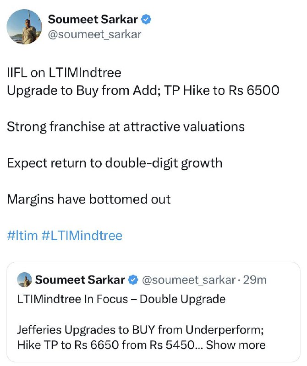Expand the quoted tweet with Show more
307x366 pixels.
click(x=236, y=345)
